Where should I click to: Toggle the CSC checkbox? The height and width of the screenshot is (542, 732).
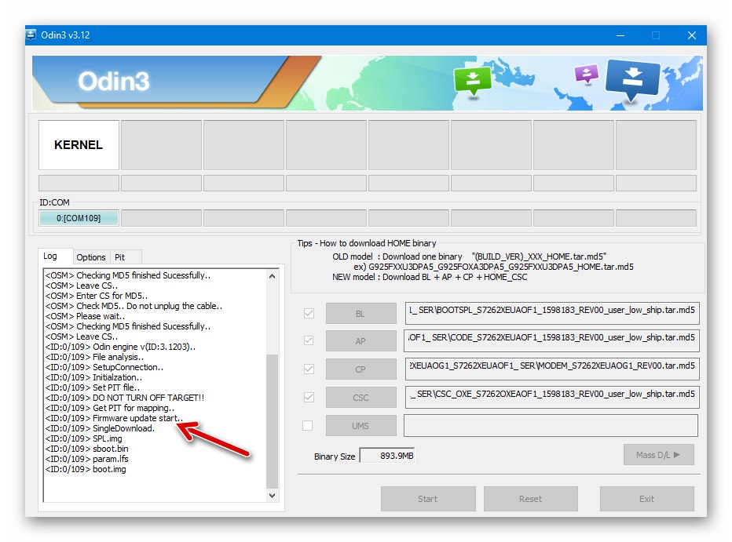[309, 397]
